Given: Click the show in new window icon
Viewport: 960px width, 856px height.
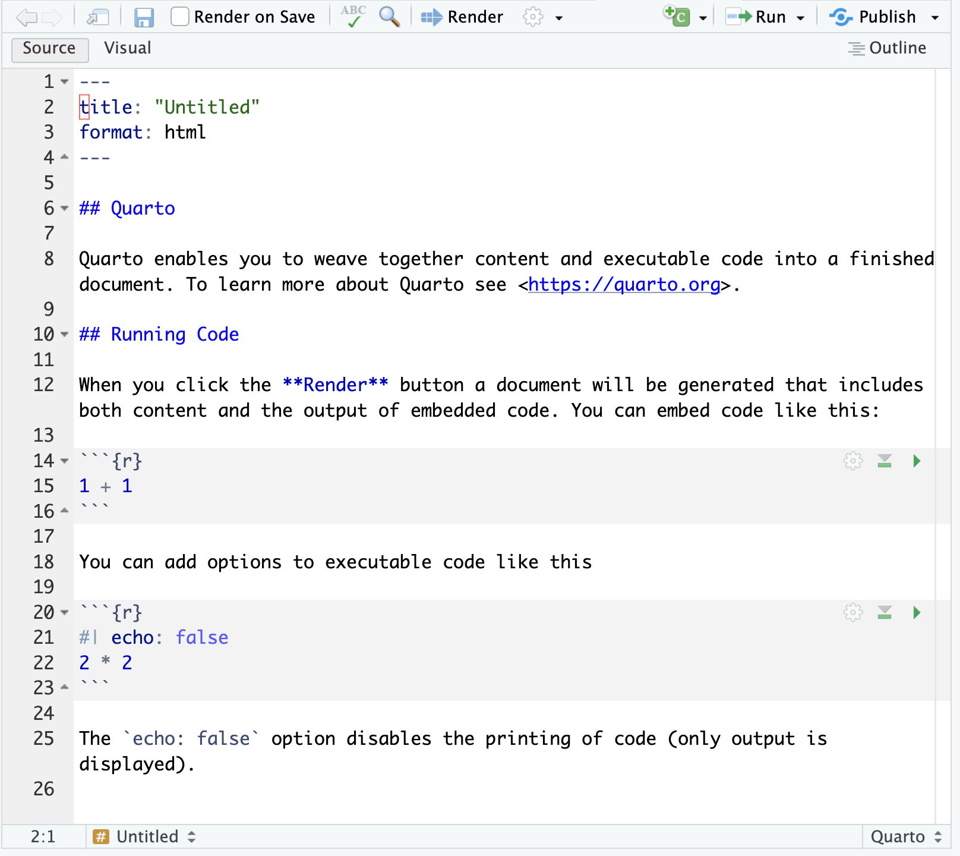Looking at the screenshot, I should tap(97, 17).
